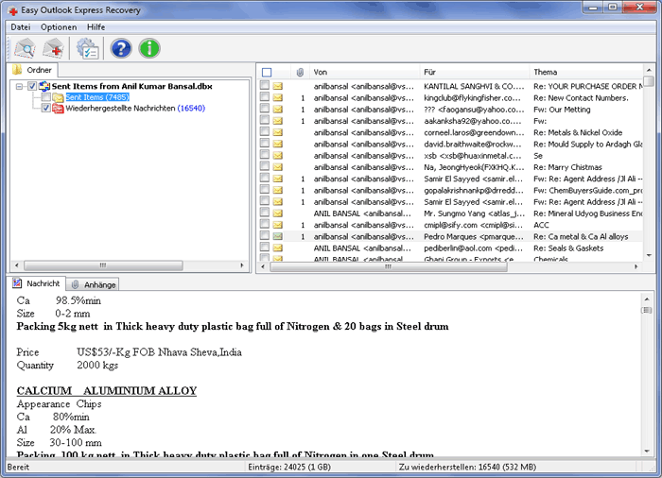Open the green info icon

149,48
